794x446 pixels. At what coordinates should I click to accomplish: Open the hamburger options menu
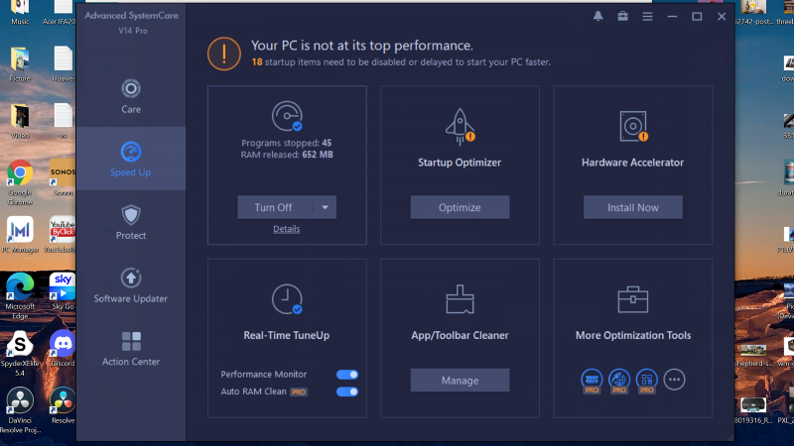pos(648,16)
